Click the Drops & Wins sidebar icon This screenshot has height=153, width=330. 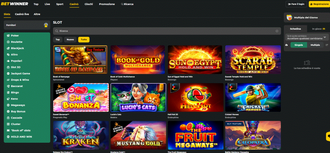click(8, 80)
